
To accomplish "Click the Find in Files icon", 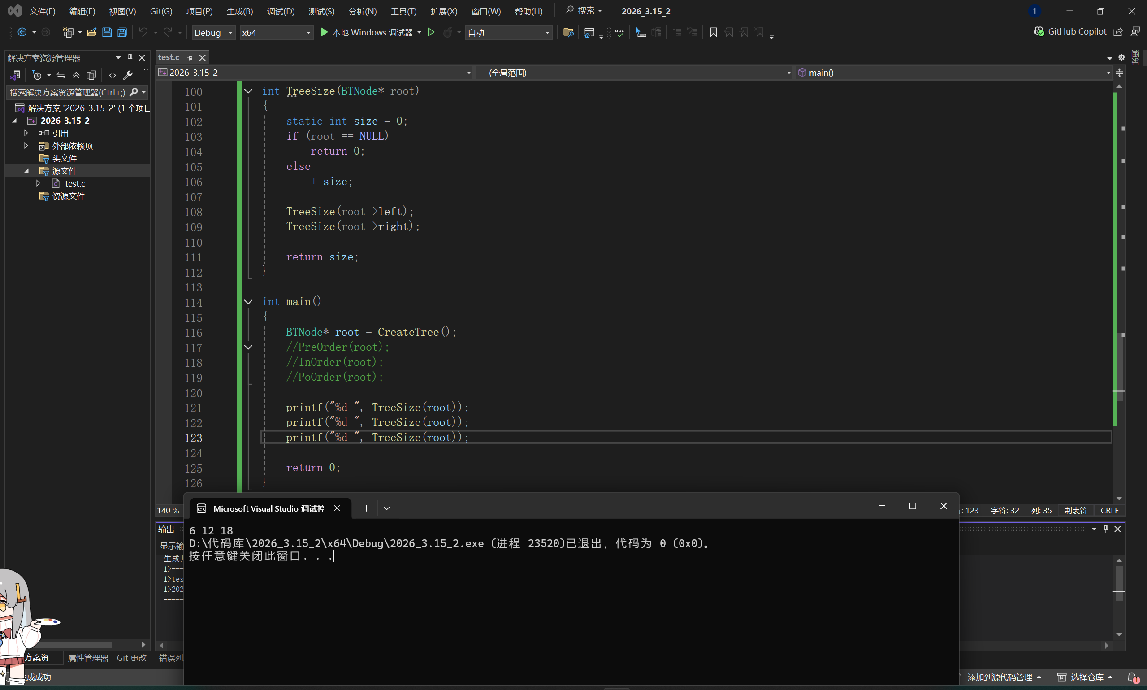I will pos(568,33).
